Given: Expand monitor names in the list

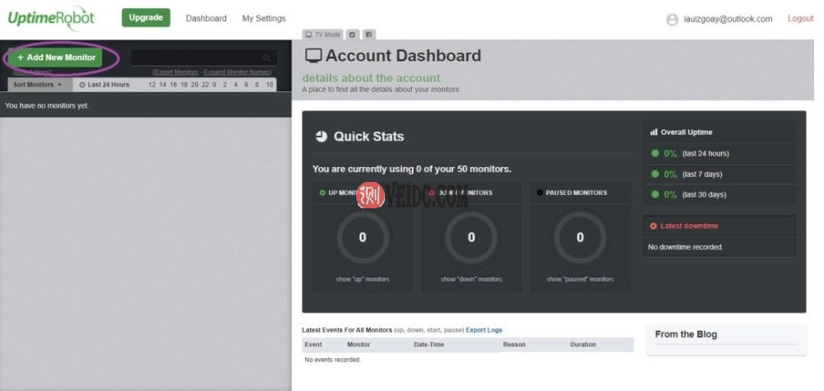Looking at the screenshot, I should point(237,72).
